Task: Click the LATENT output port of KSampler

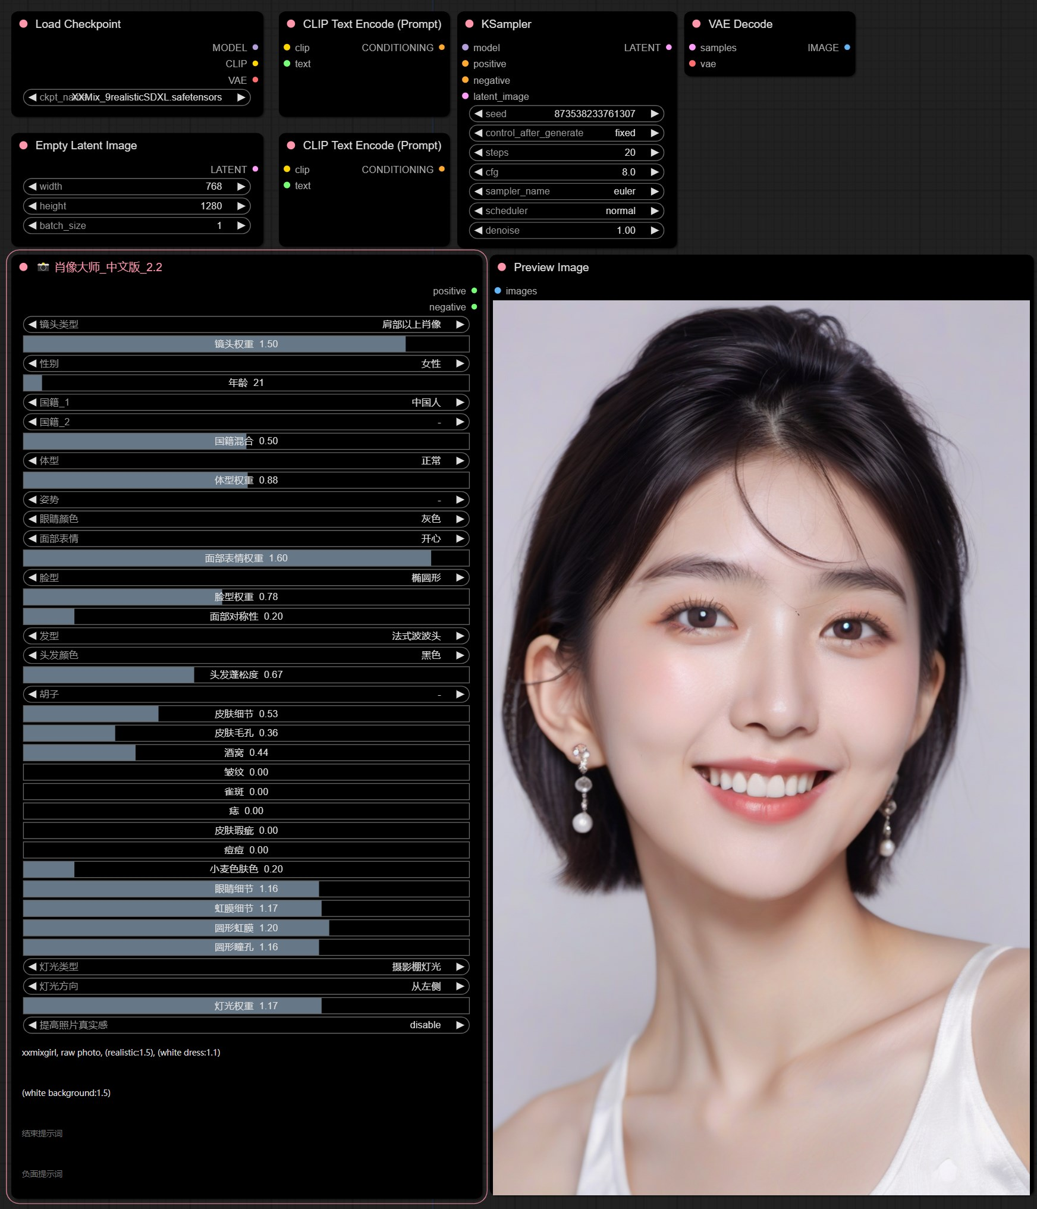Action: (x=669, y=48)
